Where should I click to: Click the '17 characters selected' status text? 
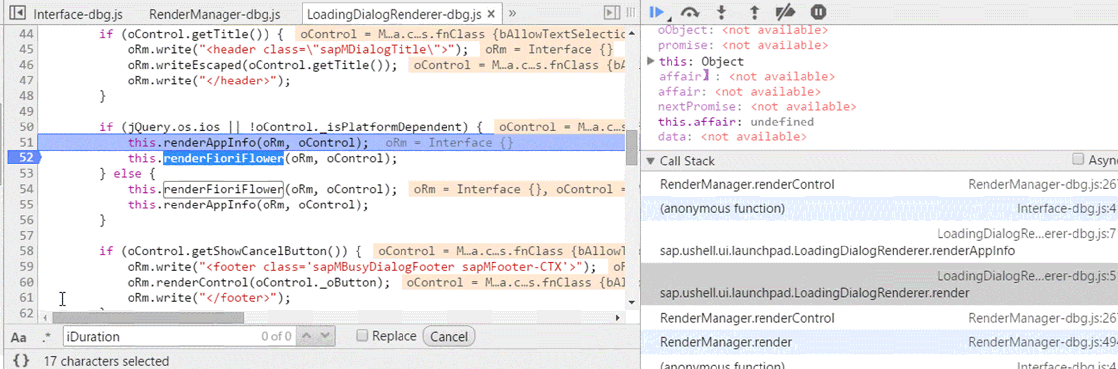106,361
